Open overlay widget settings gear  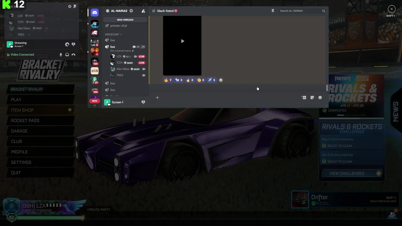click(x=70, y=6)
